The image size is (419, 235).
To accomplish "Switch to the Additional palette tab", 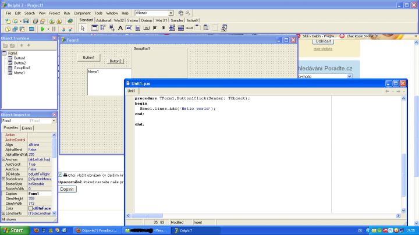I will (103, 20).
